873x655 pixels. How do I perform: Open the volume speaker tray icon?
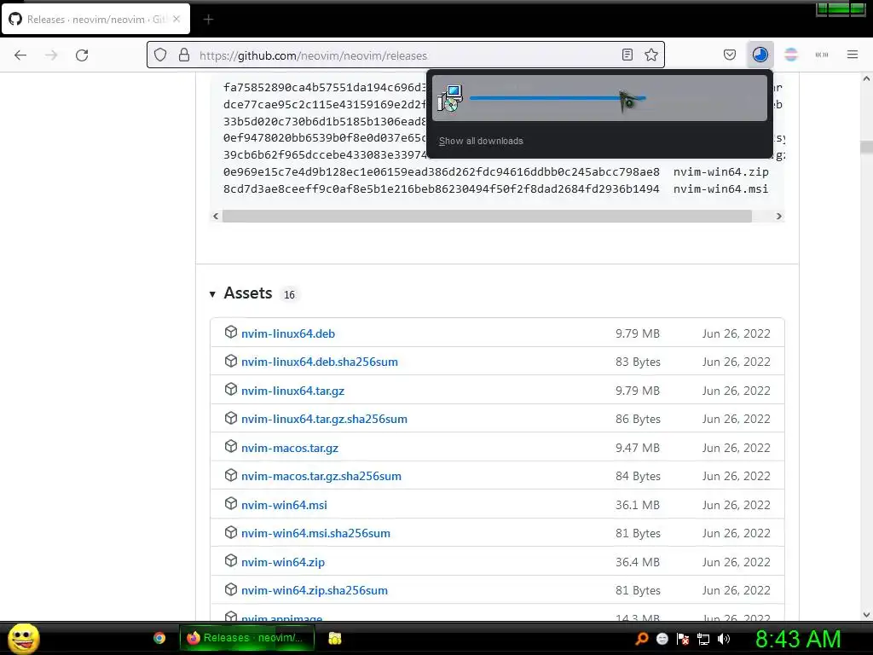click(x=724, y=639)
